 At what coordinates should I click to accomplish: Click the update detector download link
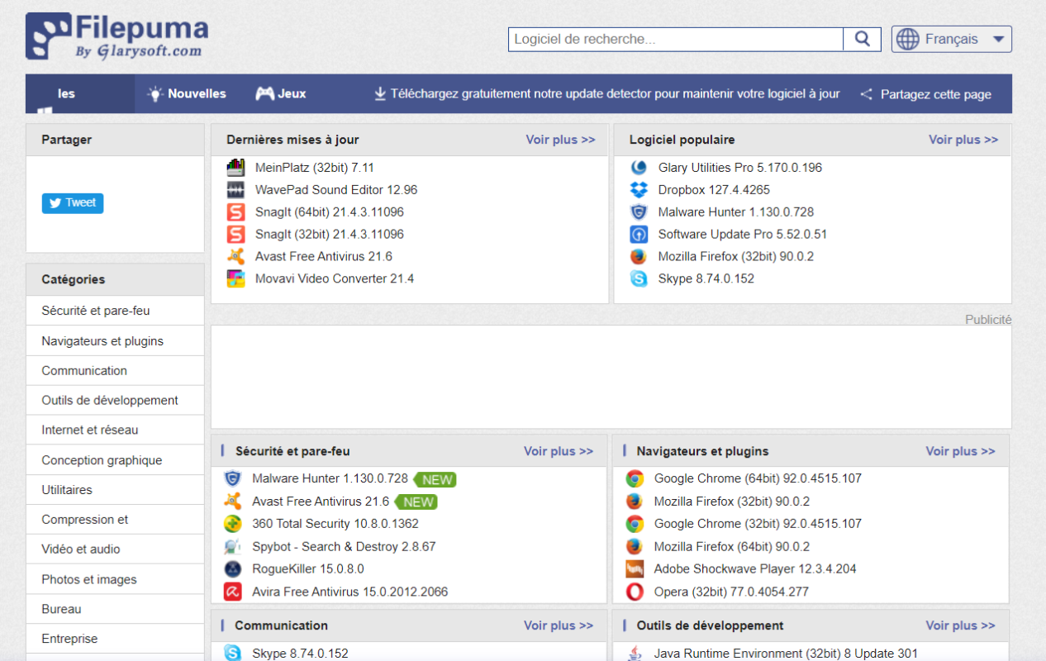(x=607, y=94)
